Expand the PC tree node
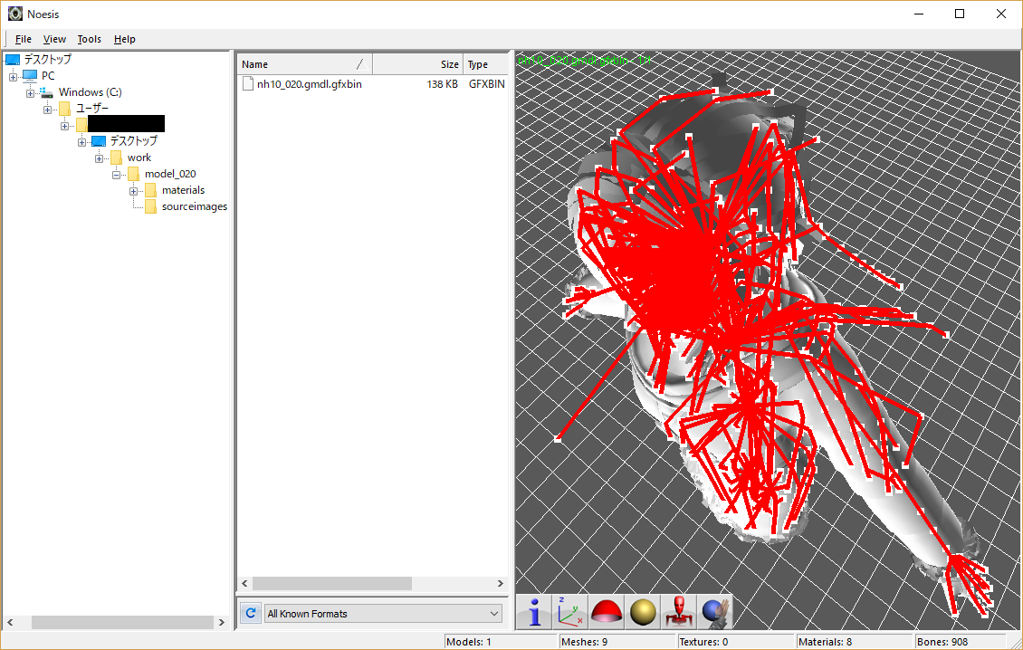The height and width of the screenshot is (650, 1023). [x=13, y=77]
